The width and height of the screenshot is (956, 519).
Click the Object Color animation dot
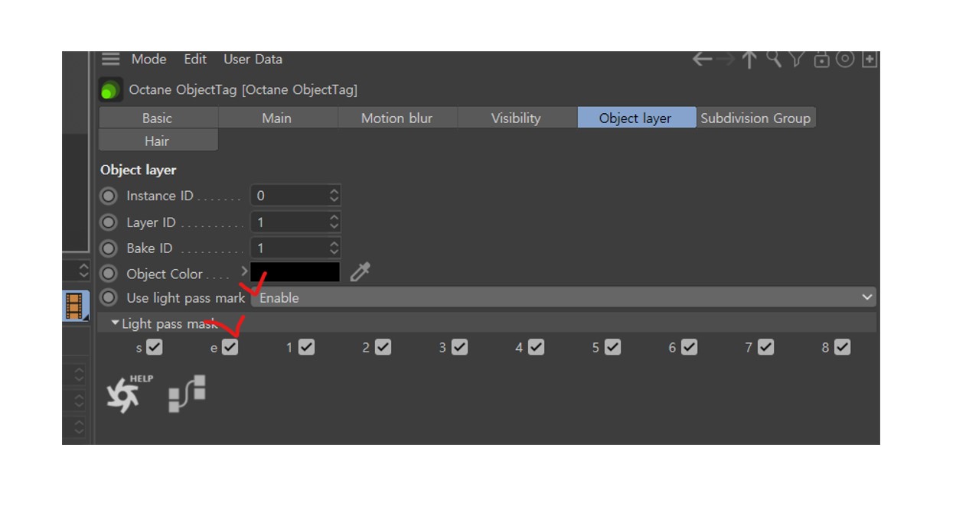point(109,274)
